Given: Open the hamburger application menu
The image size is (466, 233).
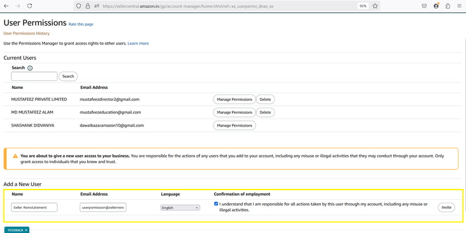Looking at the screenshot, I should 460,6.
